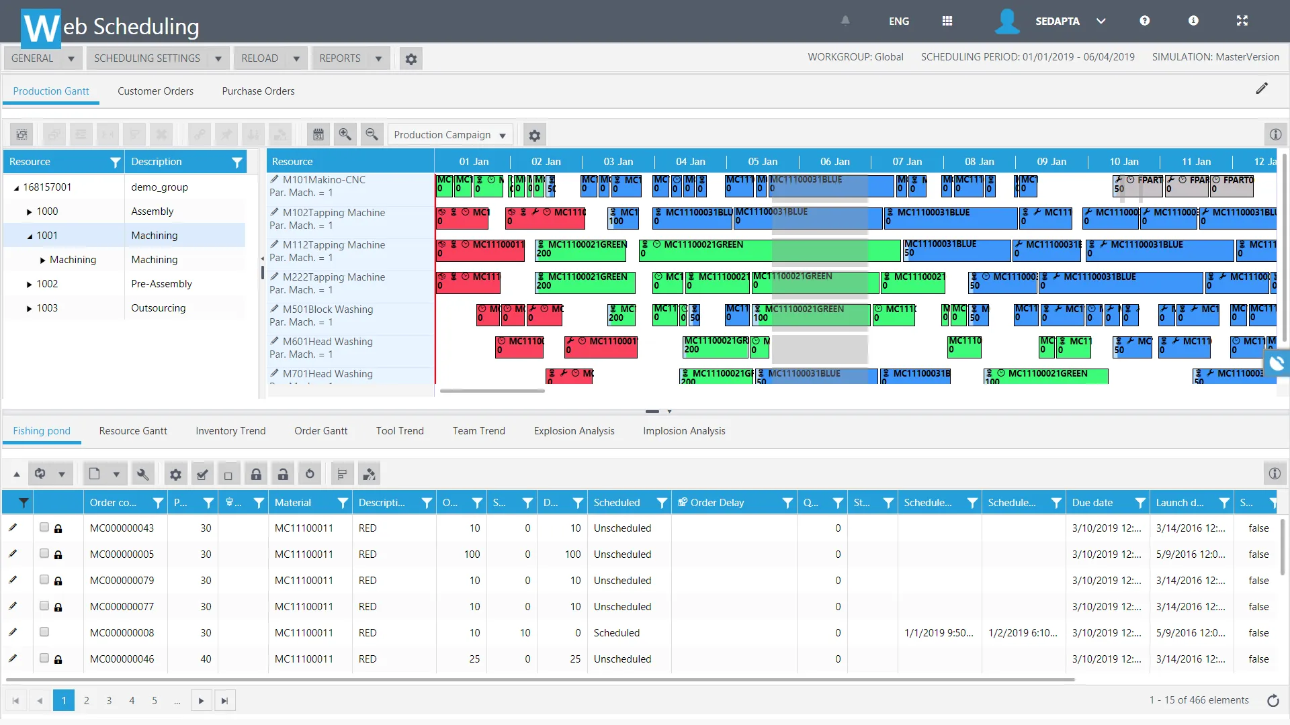
Task: Click the pencil edit icon at top right
Action: [x=1262, y=89]
